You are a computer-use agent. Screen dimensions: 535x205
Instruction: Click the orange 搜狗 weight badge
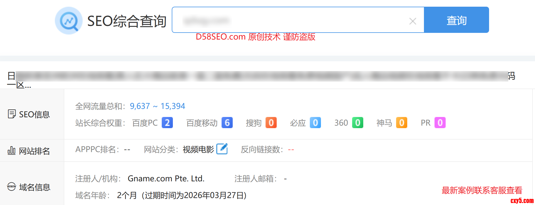(x=271, y=123)
